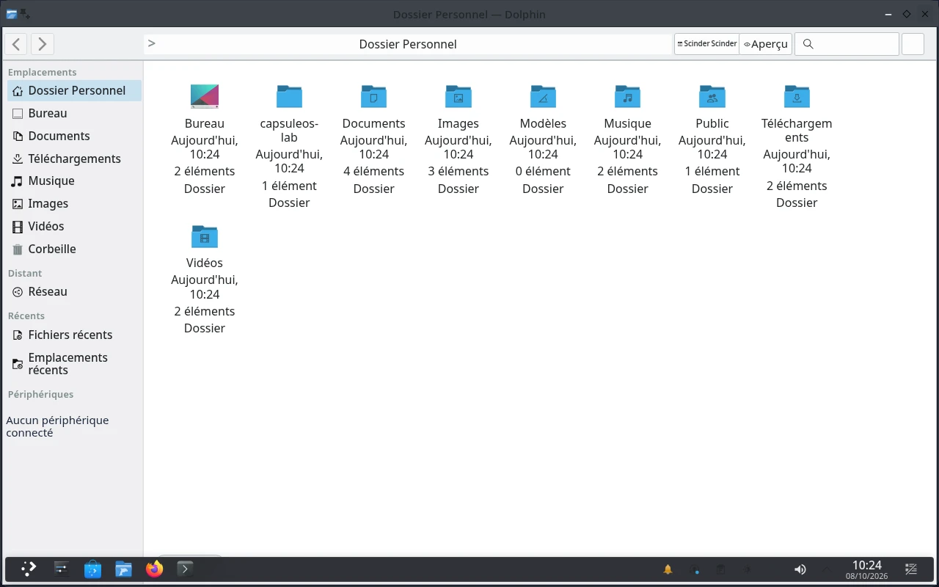939x587 pixels.
Task: Open Bureau in the Emplacements sidebar
Action: coord(74,113)
